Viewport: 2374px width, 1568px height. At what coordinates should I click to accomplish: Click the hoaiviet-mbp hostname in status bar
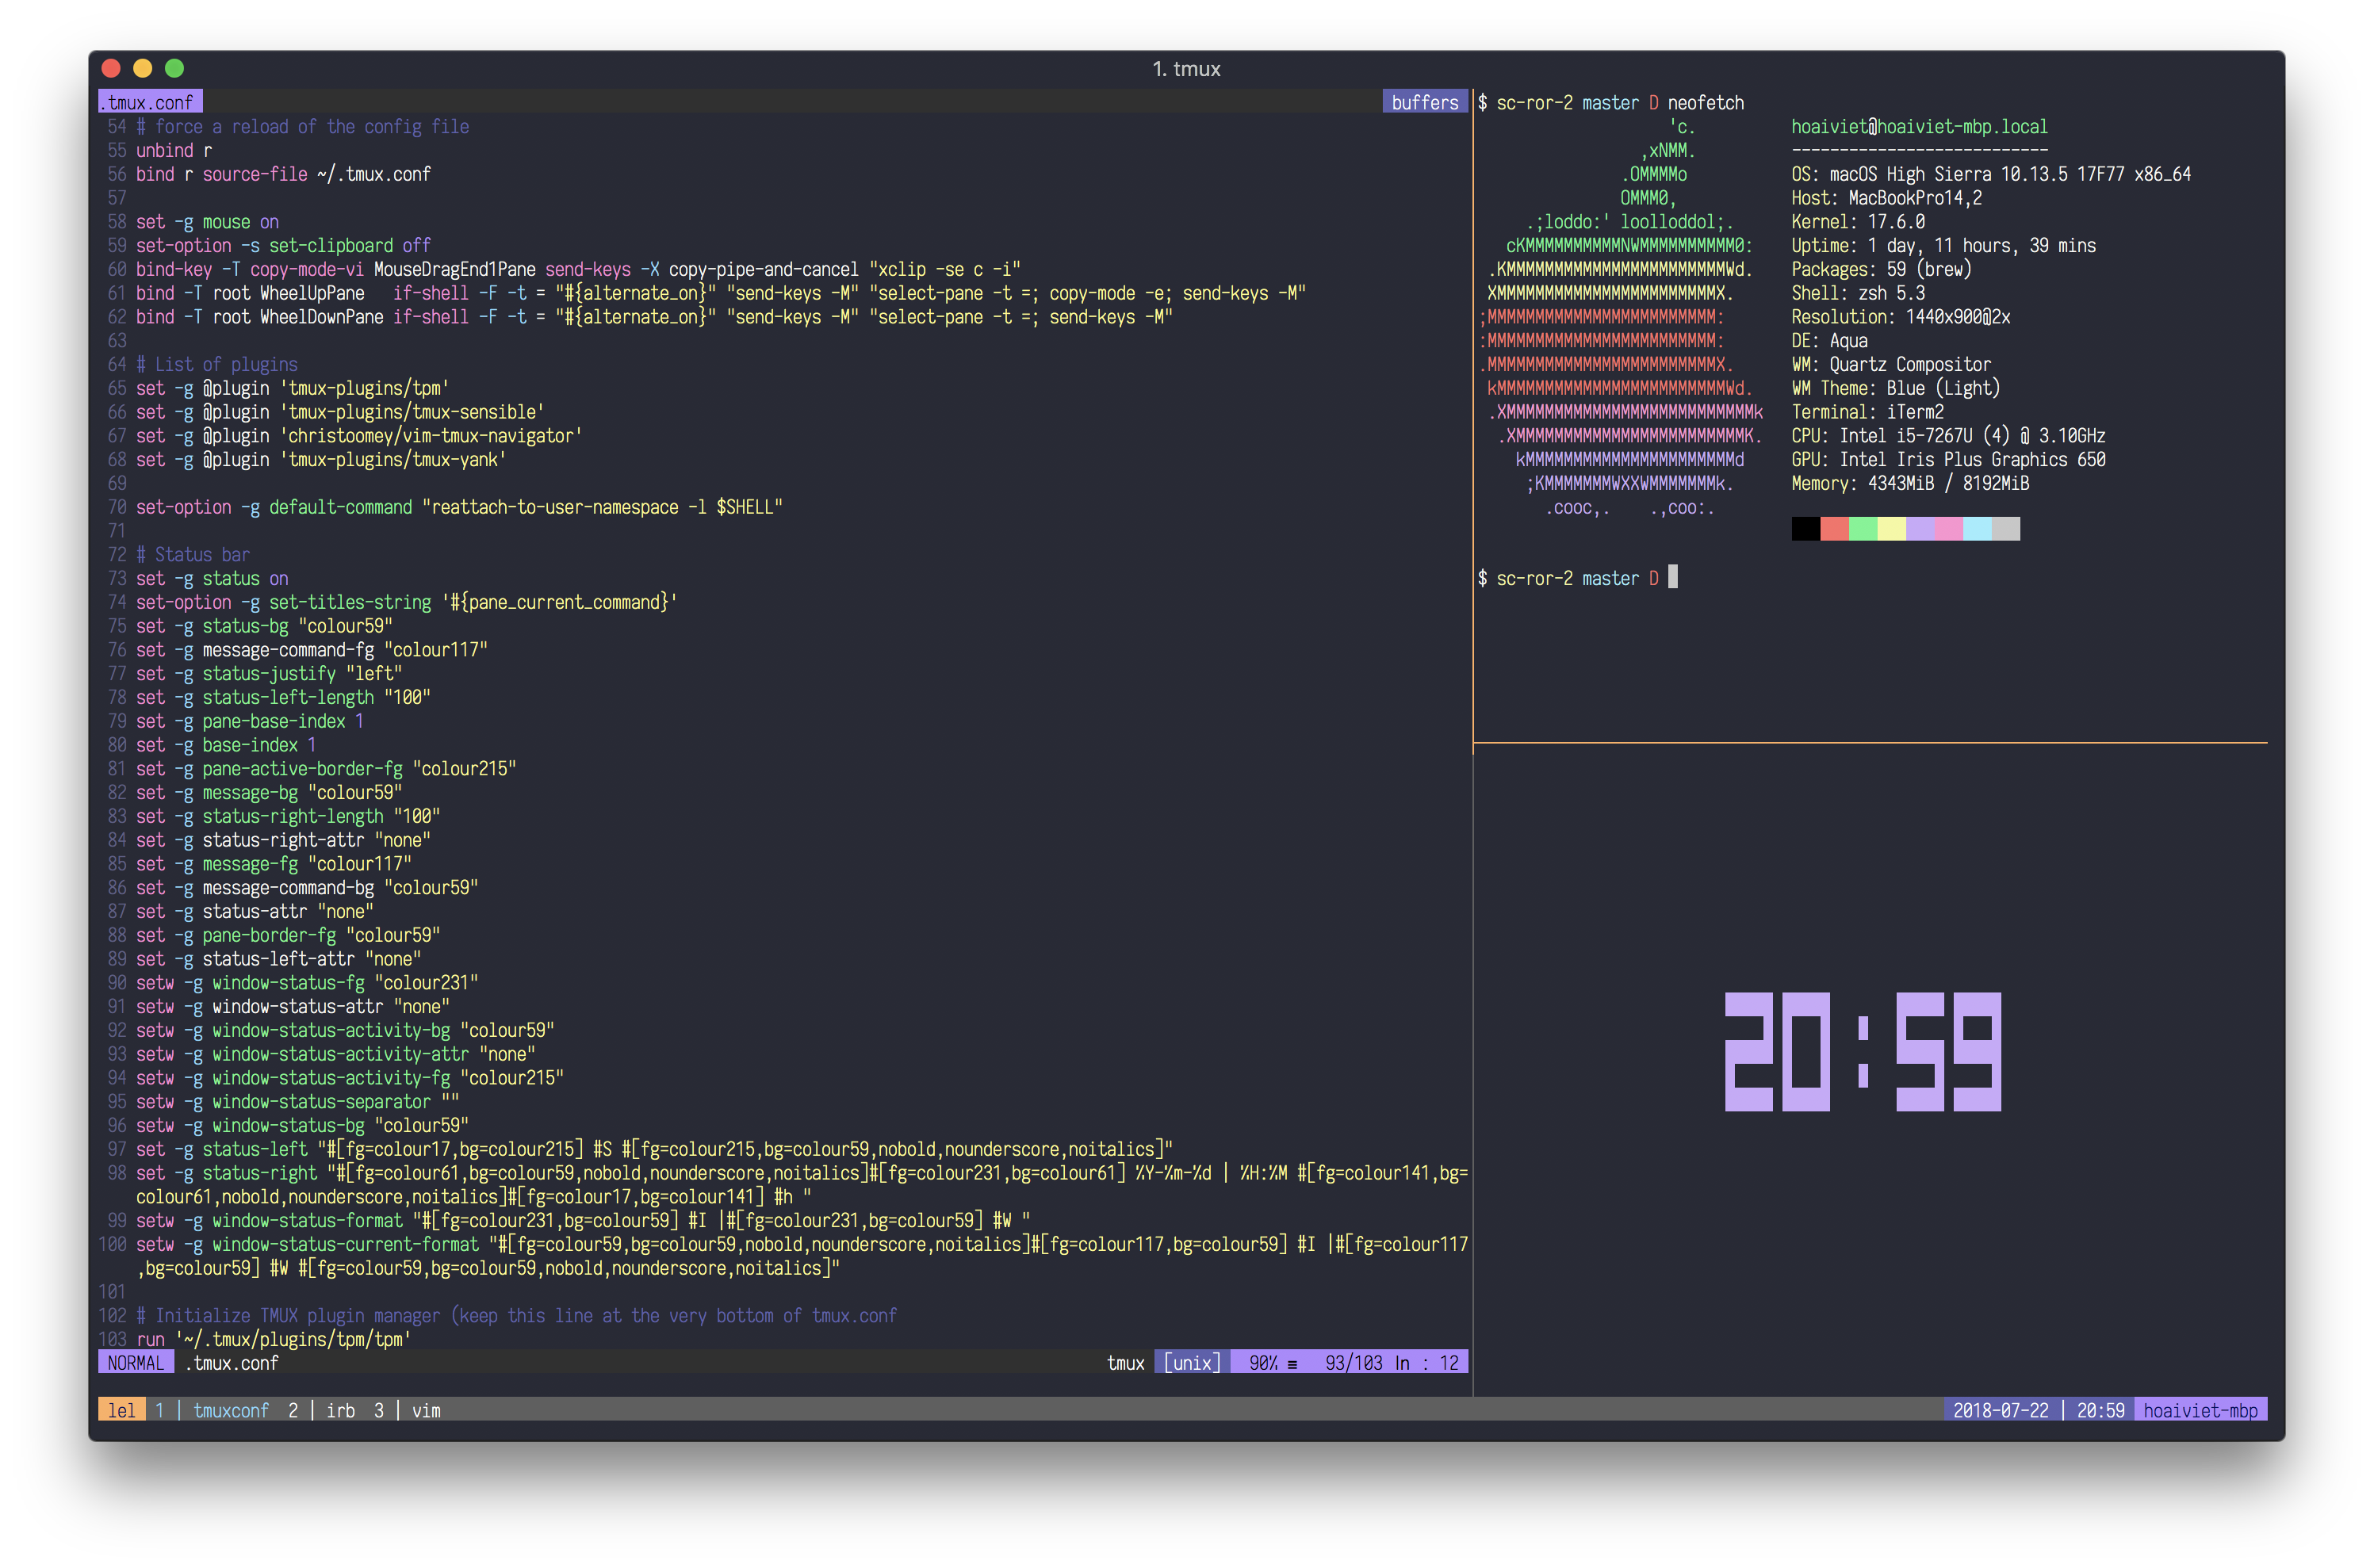coord(2200,1410)
